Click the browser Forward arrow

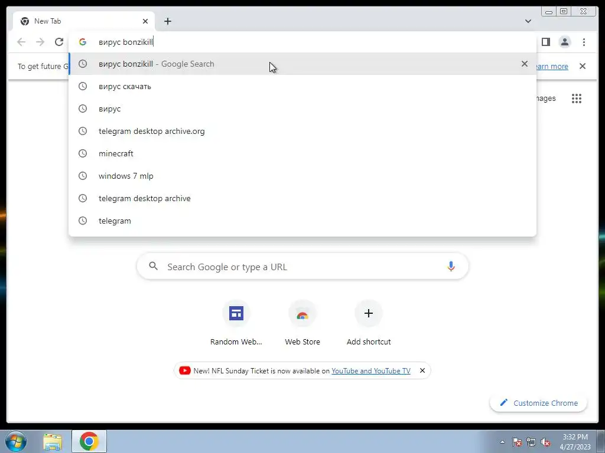40,42
